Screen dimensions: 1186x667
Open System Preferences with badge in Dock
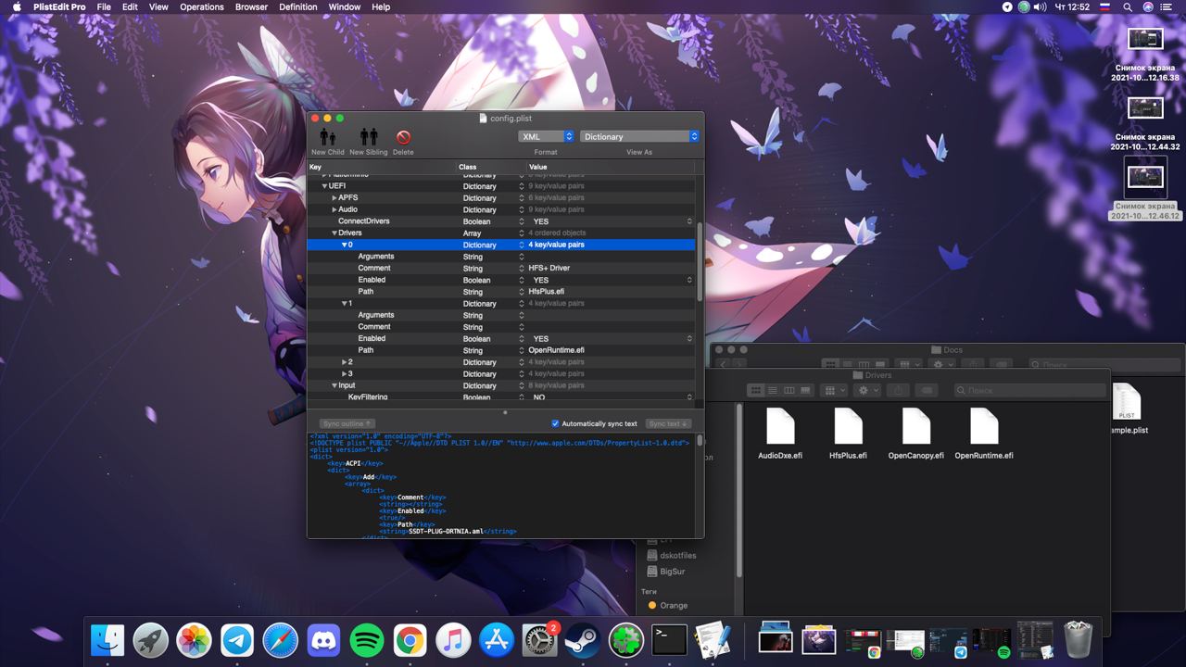(x=539, y=640)
